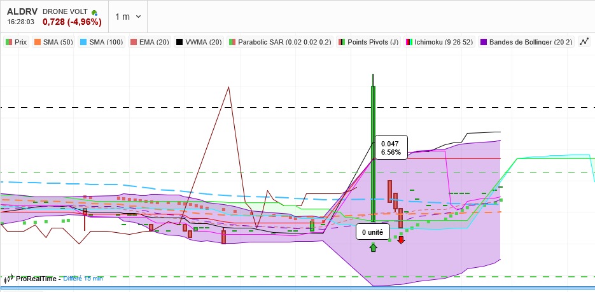This screenshot has height=292, width=595.
Task: Click the Différé 15 min notice
Action: [83, 279]
